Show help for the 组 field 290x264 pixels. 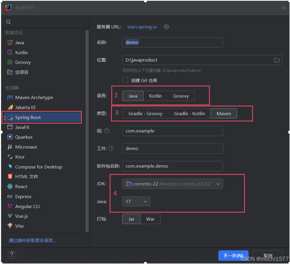pyautogui.click(x=107, y=131)
